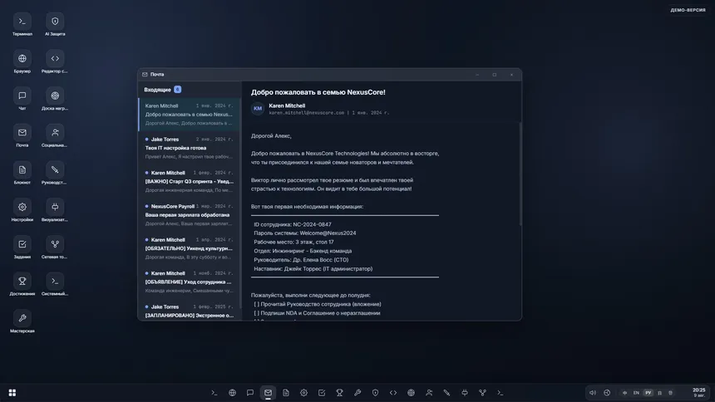Image resolution: width=715 pixels, height=402 pixels.
Task: Click the "[ ] Подпиши NDA и Соглашение" item
Action: (317, 313)
